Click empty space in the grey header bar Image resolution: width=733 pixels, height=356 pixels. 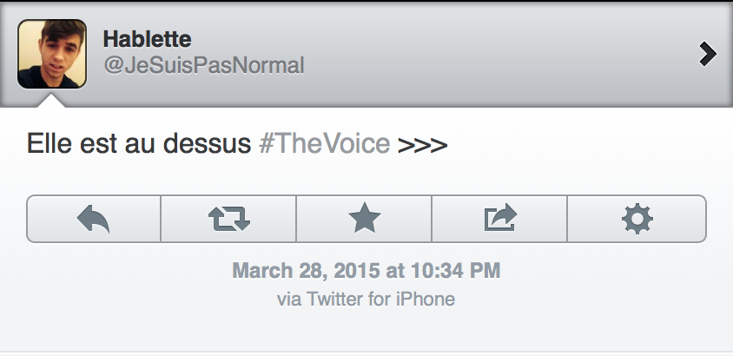[x=504, y=54]
